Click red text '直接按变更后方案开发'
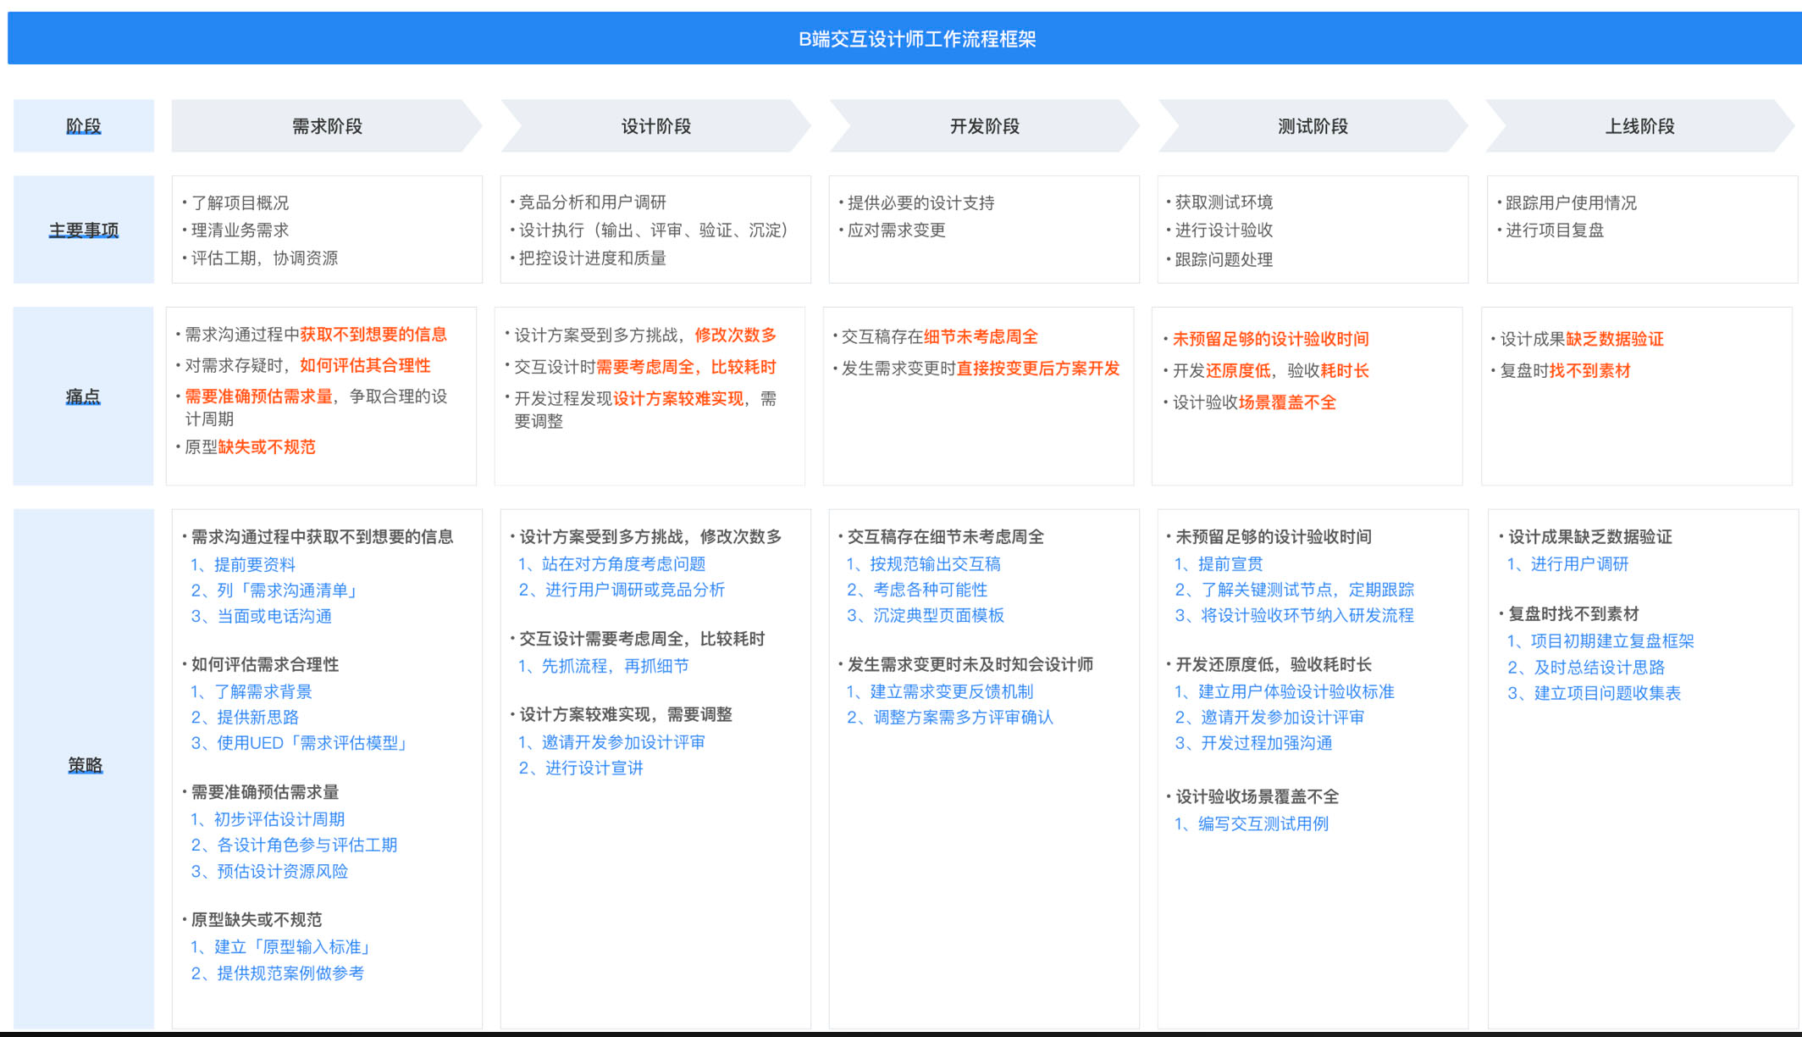The width and height of the screenshot is (1802, 1037). pyautogui.click(x=1038, y=368)
